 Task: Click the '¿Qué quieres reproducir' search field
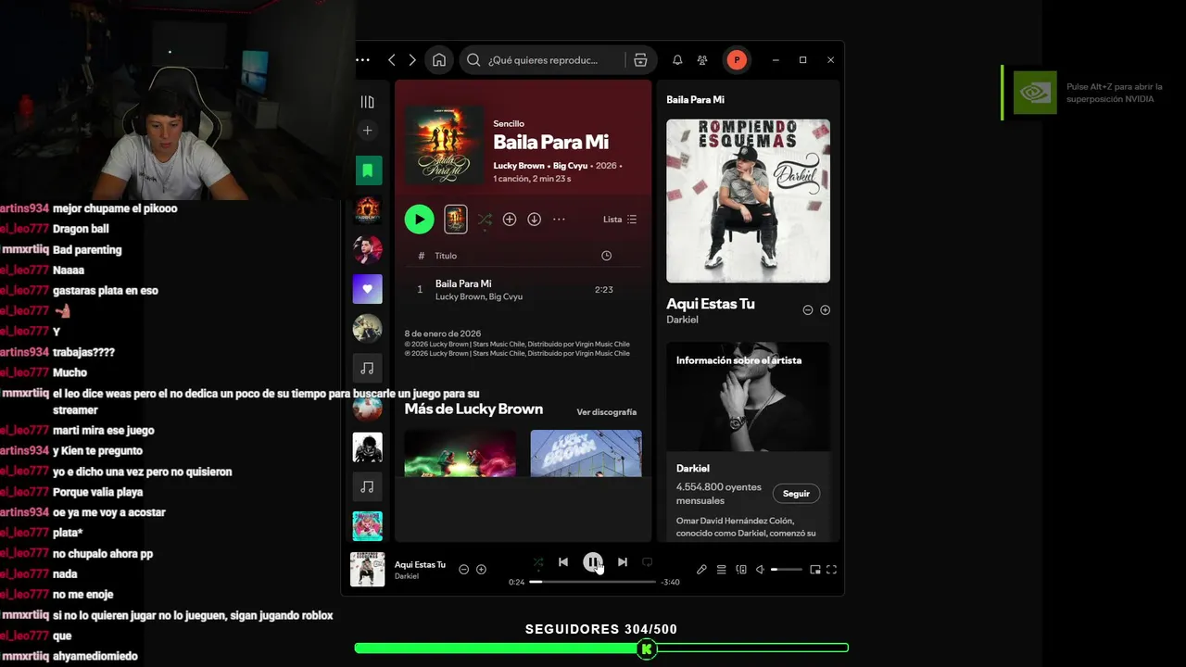point(542,60)
